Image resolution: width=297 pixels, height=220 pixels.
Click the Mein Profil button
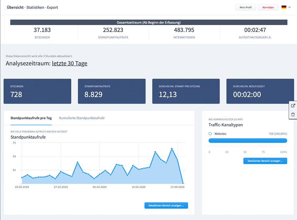246,7
